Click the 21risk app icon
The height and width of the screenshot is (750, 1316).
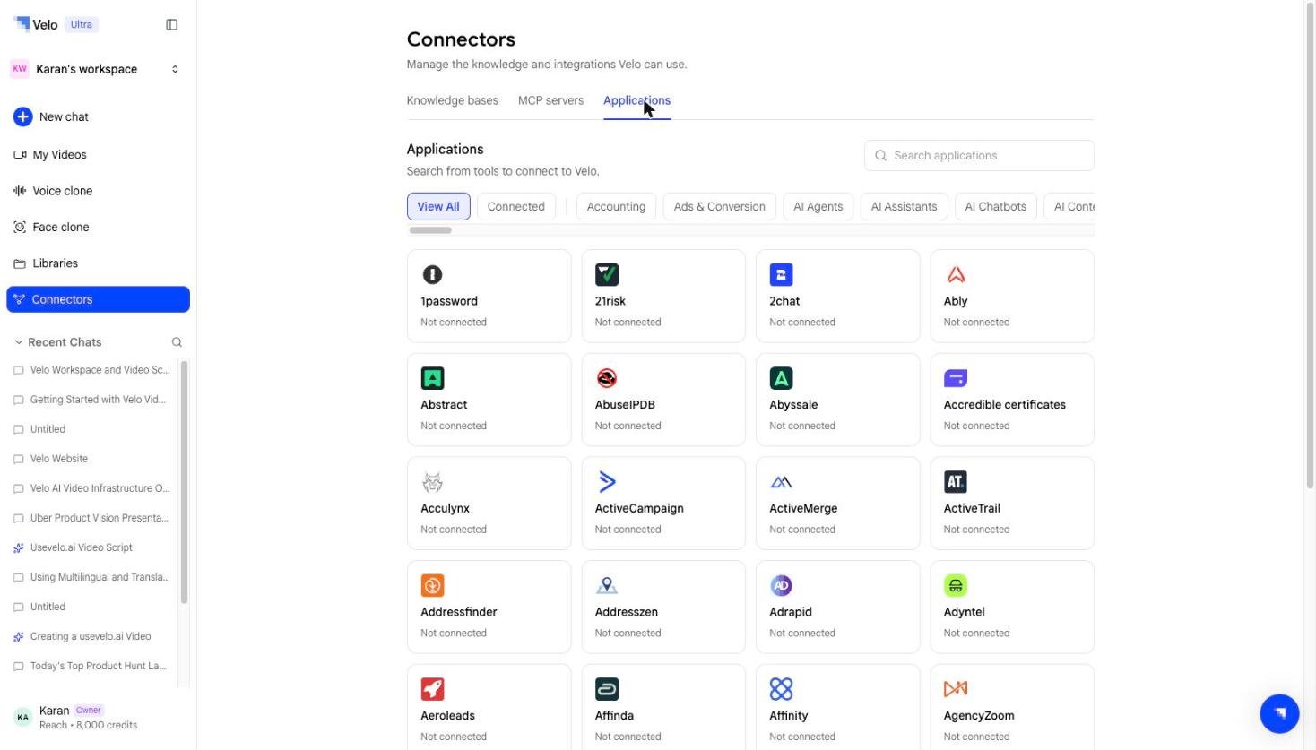(607, 274)
